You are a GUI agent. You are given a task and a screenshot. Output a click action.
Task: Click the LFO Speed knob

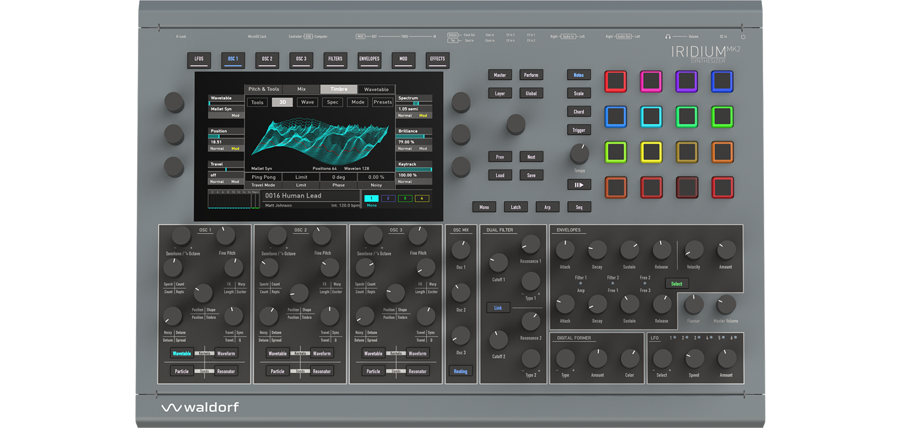coord(694,358)
